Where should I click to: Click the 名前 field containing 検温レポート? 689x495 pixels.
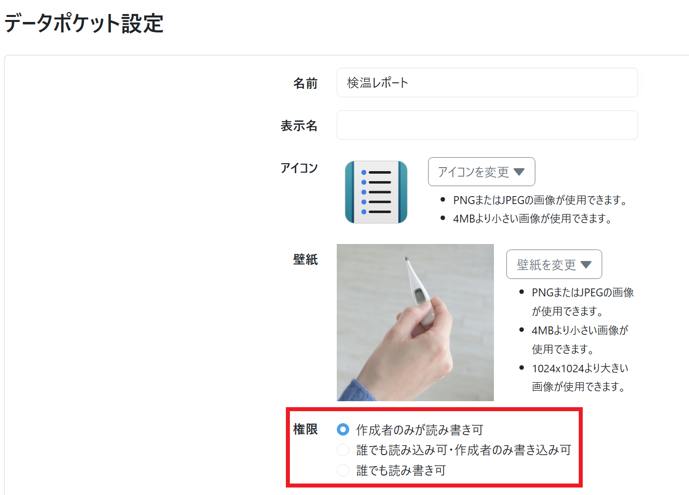click(487, 83)
